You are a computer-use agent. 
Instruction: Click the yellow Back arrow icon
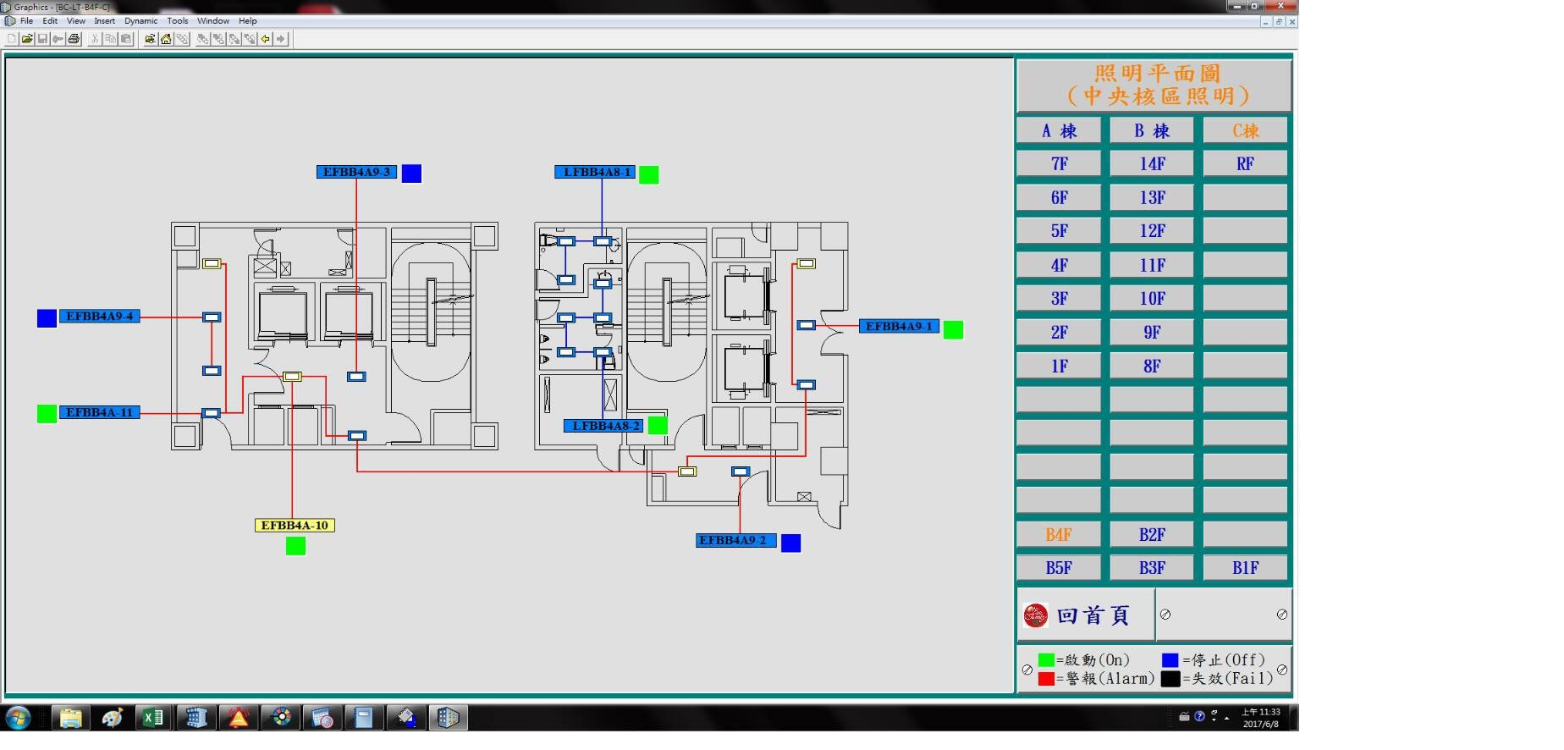coord(266,39)
